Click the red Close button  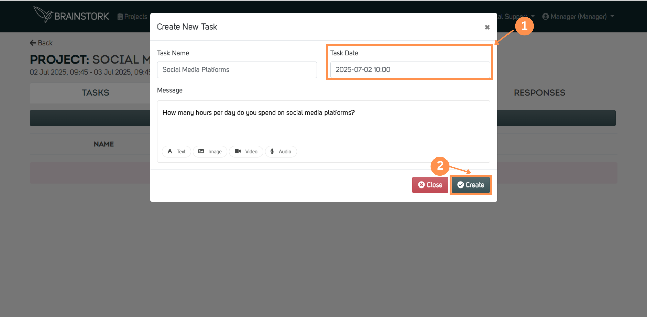430,185
